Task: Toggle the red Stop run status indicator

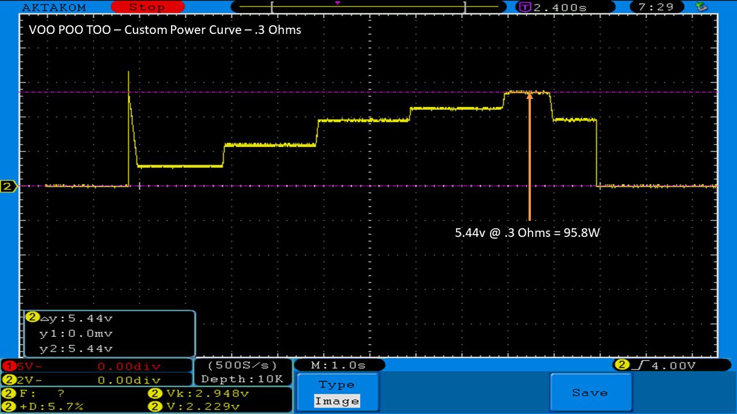Action: 147,7
